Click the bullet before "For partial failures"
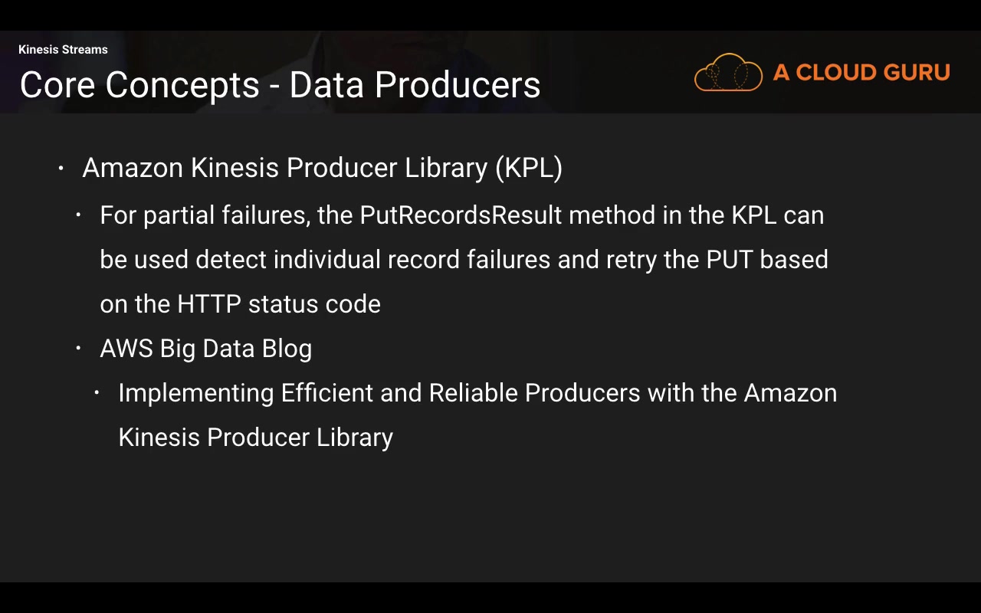This screenshot has width=981, height=613. [79, 215]
